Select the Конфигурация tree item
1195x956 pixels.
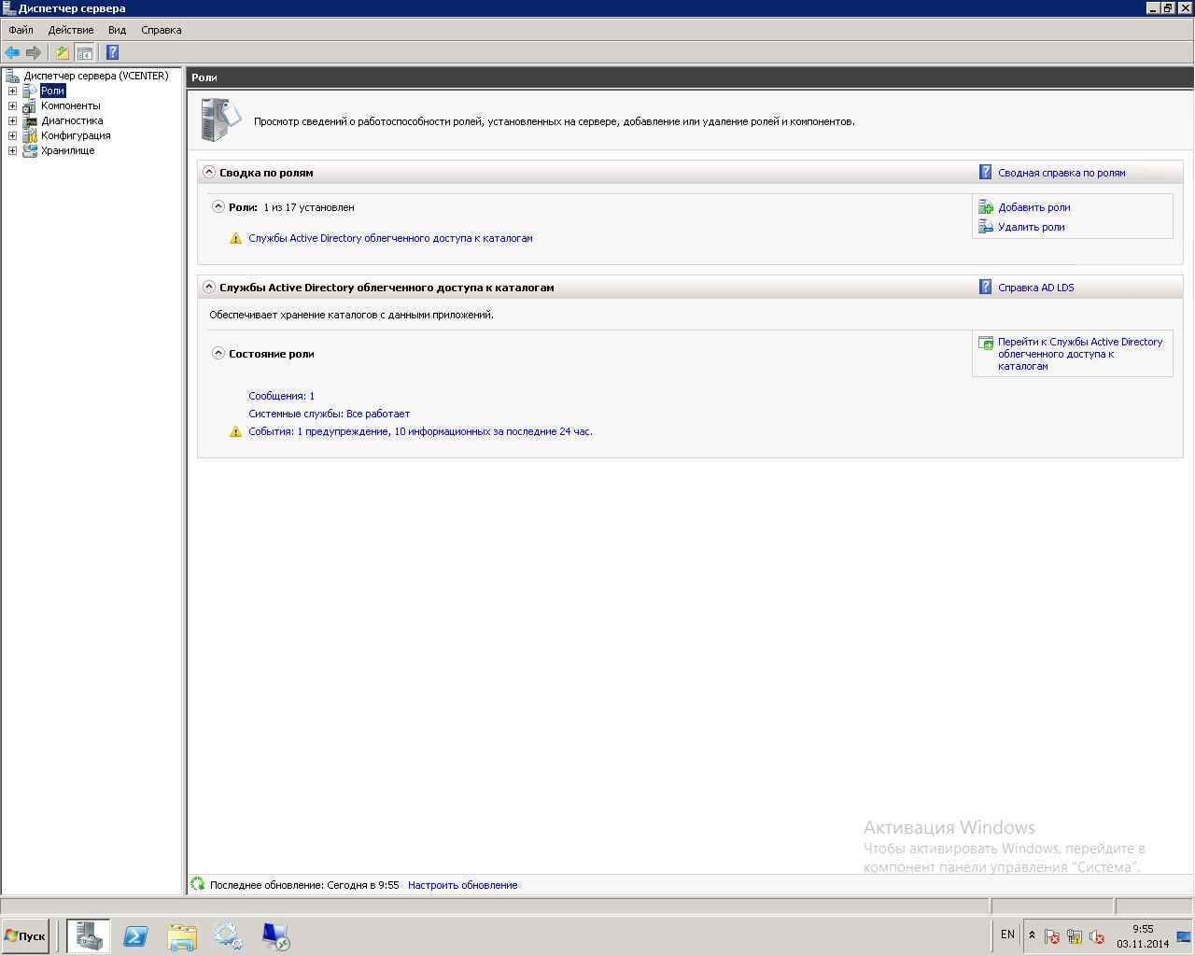pos(76,135)
